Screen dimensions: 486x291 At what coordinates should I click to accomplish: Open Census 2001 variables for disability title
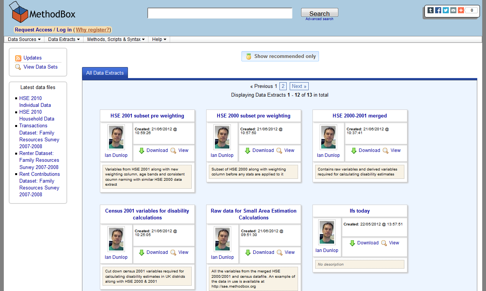[x=147, y=214]
